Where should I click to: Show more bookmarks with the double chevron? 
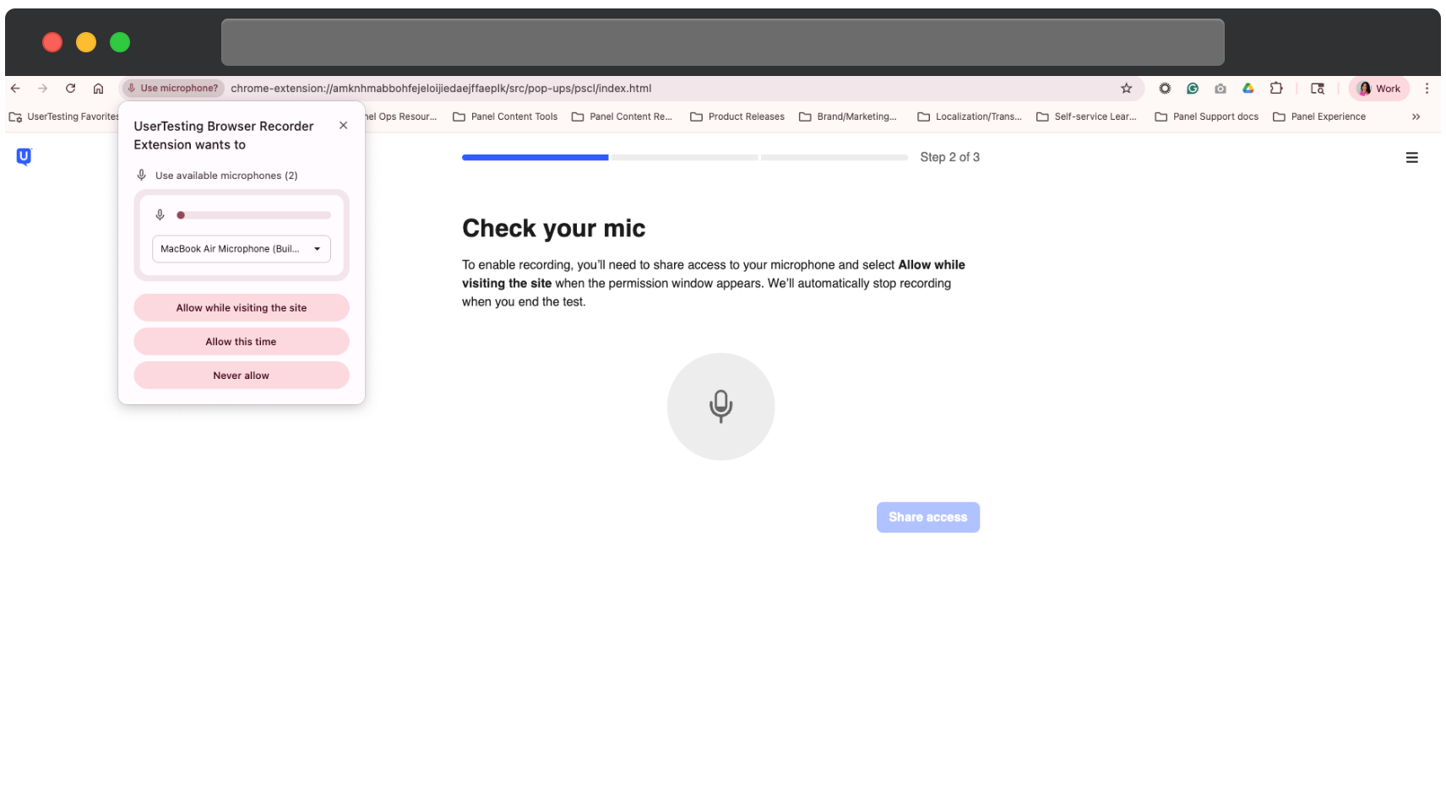[1416, 116]
